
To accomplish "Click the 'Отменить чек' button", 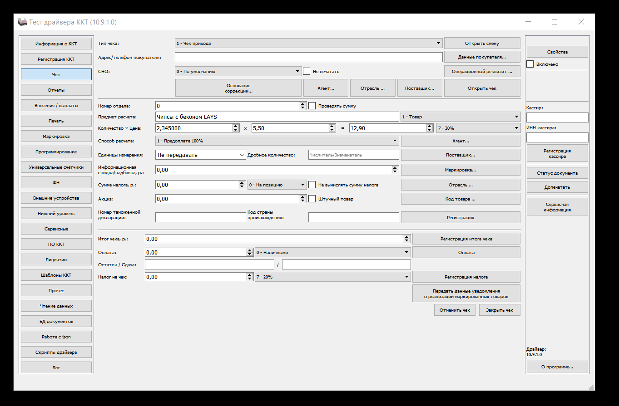I will point(455,310).
